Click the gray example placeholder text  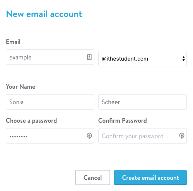click(20, 57)
